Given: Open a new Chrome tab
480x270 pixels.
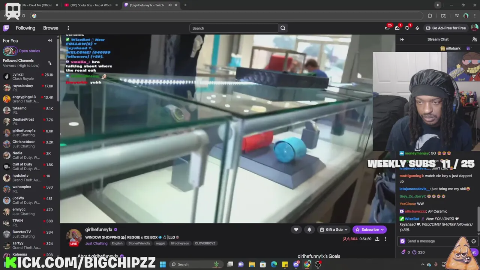Looking at the screenshot, I should click(x=185, y=5).
